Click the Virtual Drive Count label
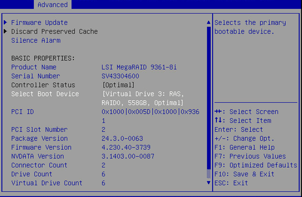Image resolution: width=302 pixels, height=197 pixels. 47,183
